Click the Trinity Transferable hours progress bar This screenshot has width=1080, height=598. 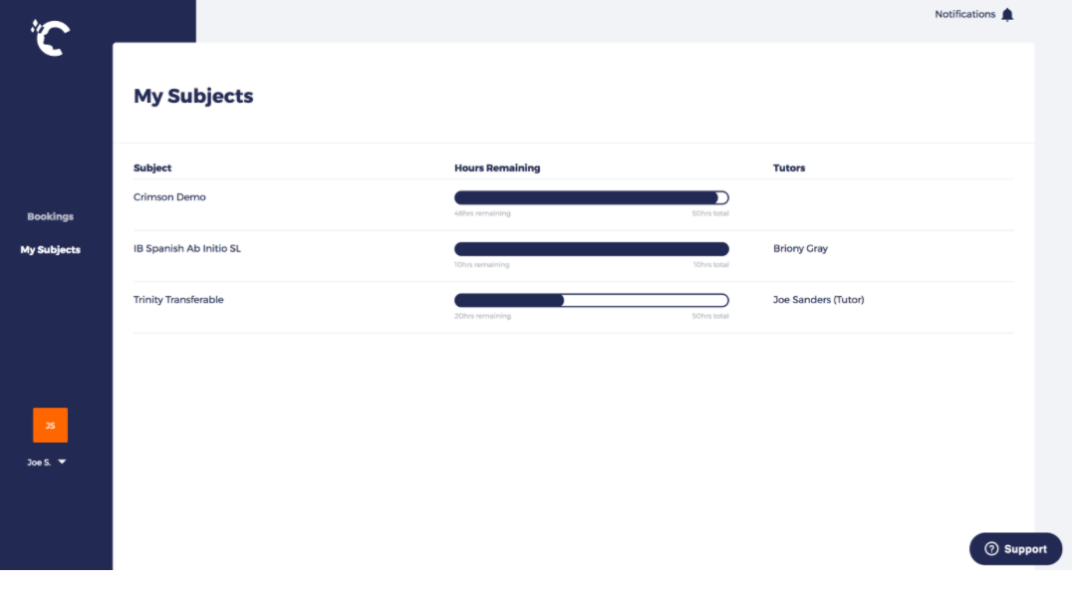[591, 300]
